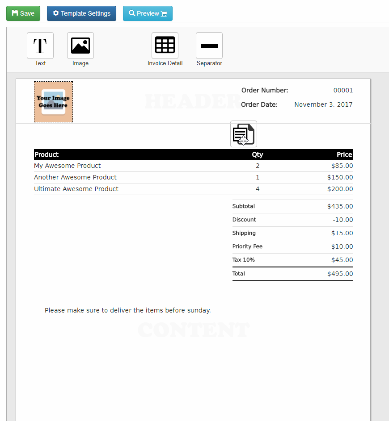Click the green Save button
This screenshot has height=421, width=389.
coord(23,13)
